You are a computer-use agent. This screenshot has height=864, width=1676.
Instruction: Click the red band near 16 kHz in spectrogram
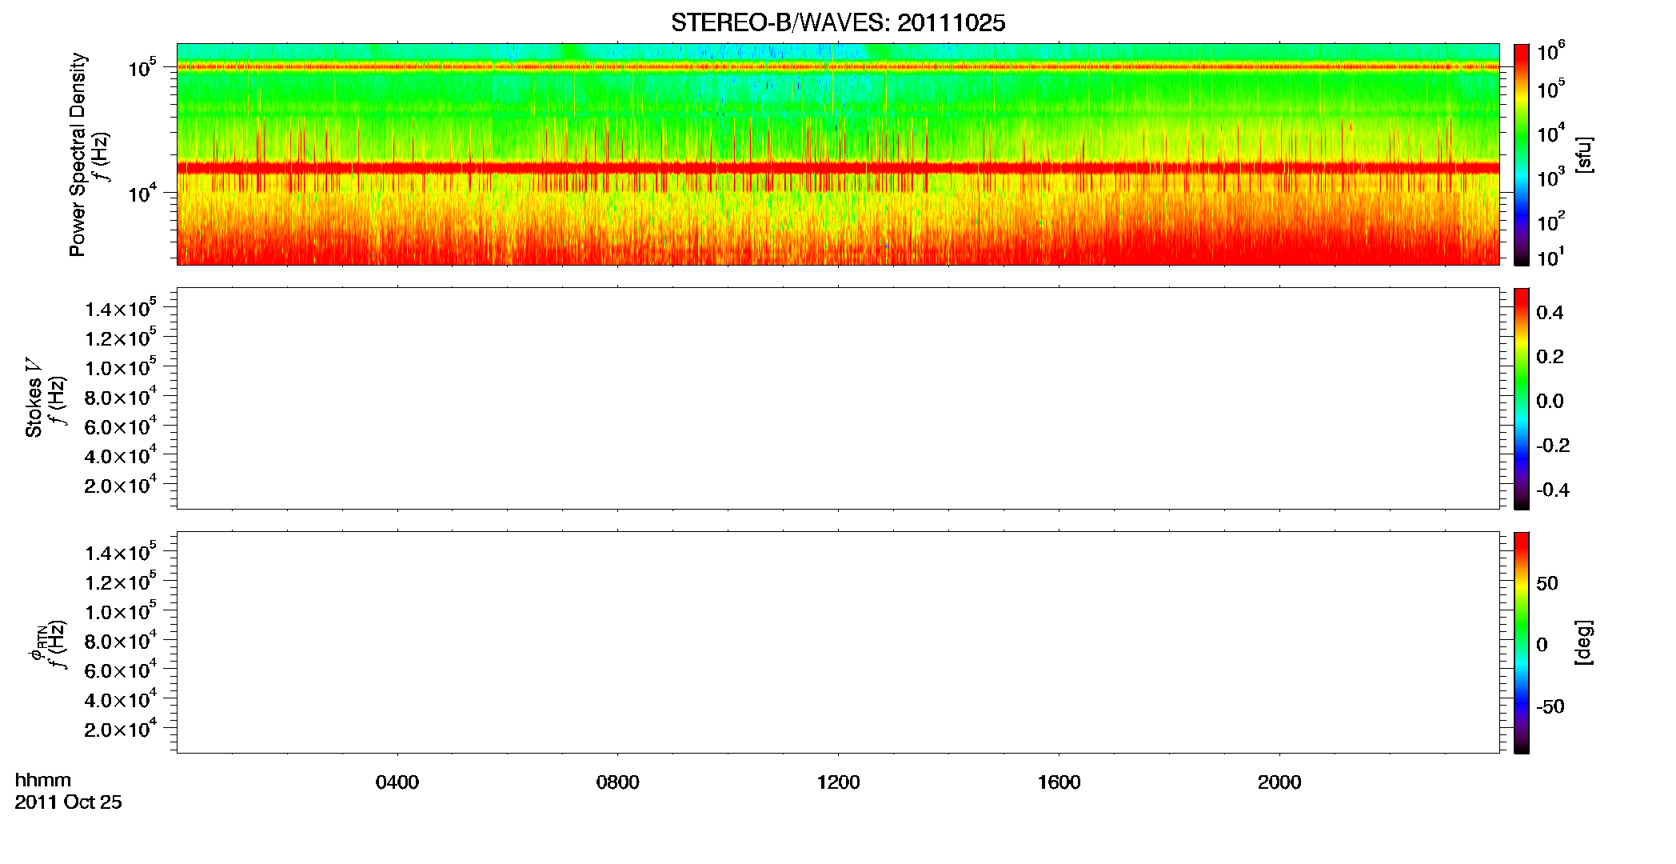point(838,168)
